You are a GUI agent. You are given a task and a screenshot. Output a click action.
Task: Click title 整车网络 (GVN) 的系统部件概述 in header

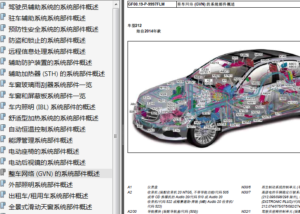pyautogui.click(x=206, y=4)
